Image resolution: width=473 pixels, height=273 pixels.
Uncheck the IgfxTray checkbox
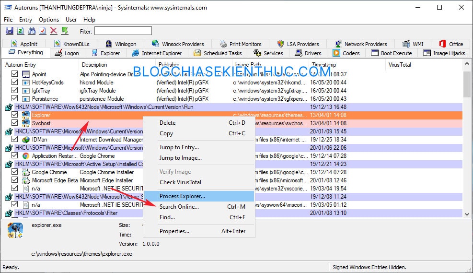tap(14, 90)
